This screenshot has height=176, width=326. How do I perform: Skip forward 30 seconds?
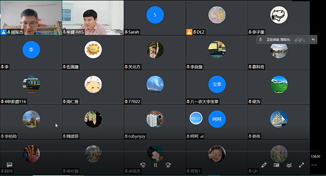(168, 165)
